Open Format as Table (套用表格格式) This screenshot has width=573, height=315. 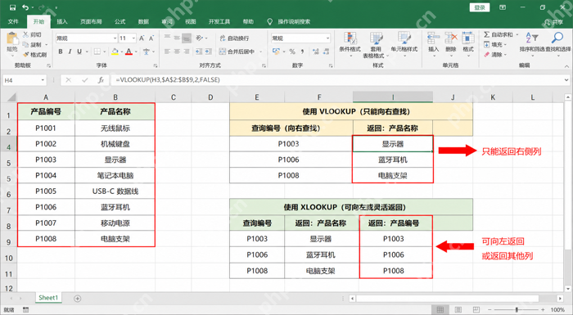pyautogui.click(x=376, y=45)
